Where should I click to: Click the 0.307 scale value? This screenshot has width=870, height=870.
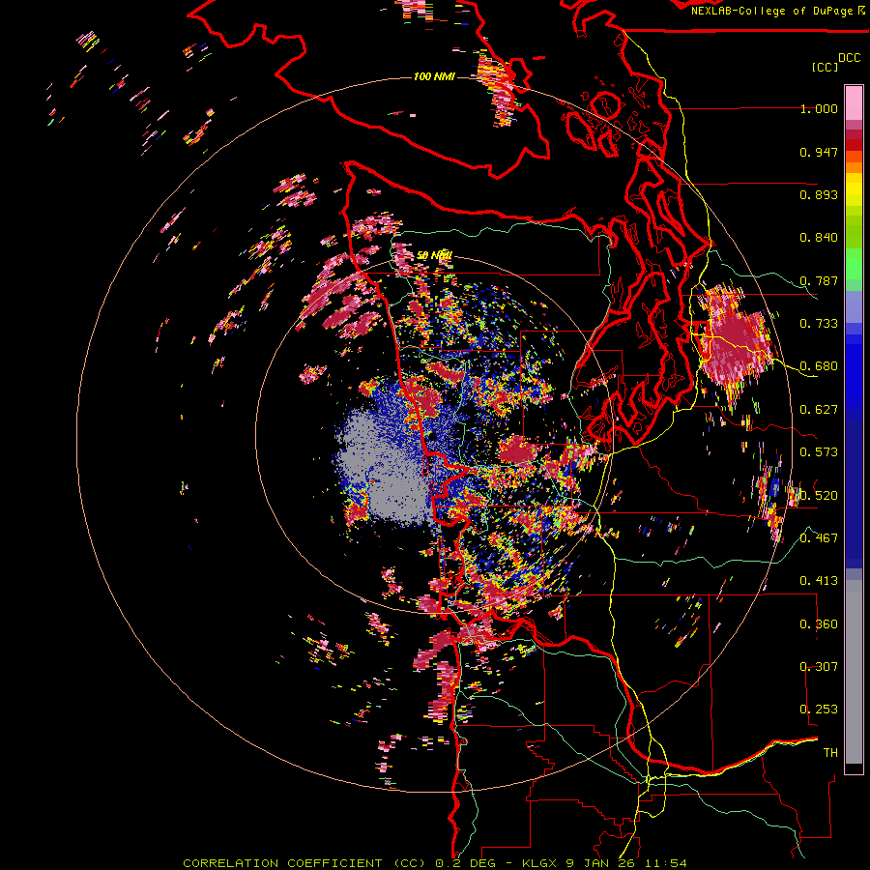tap(819, 667)
